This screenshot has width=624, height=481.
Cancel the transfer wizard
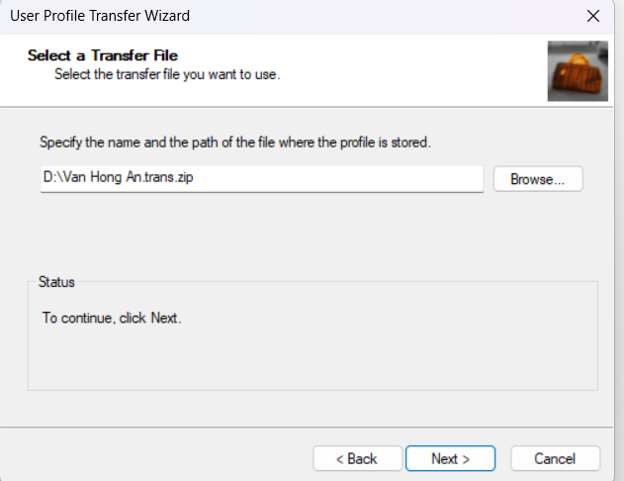(555, 458)
